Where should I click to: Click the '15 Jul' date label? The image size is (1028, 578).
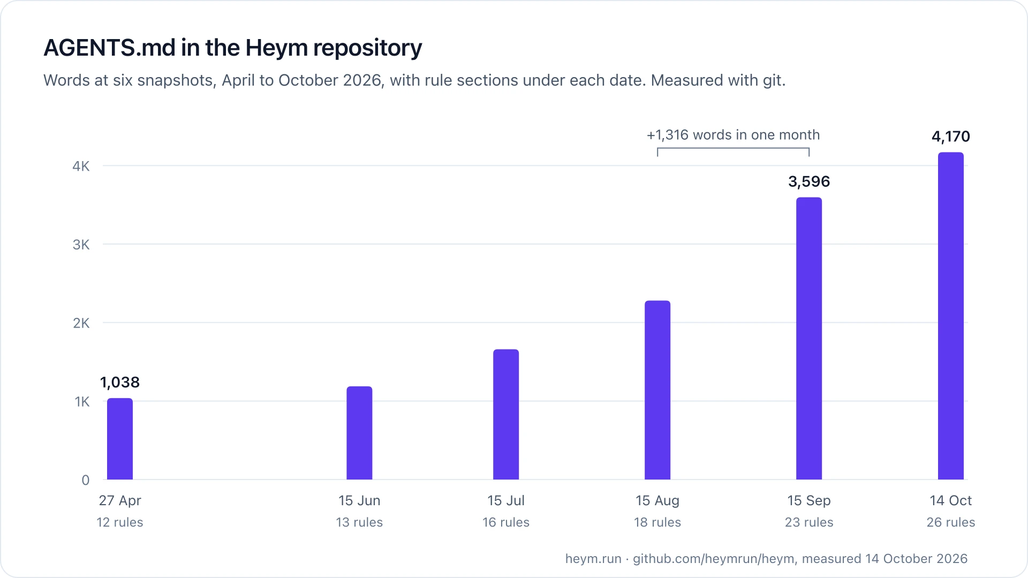(506, 501)
